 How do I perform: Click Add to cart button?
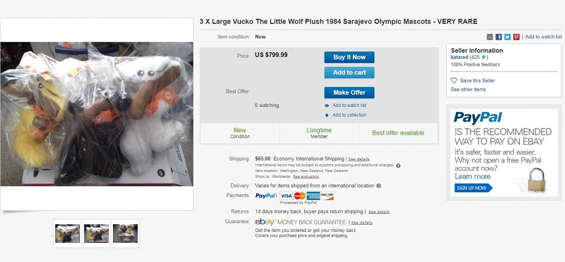(349, 73)
